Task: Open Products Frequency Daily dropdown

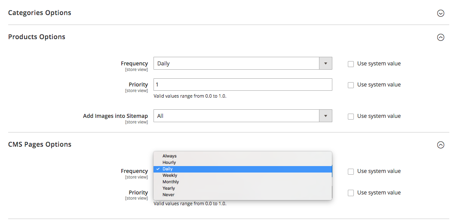Action: tap(236, 64)
